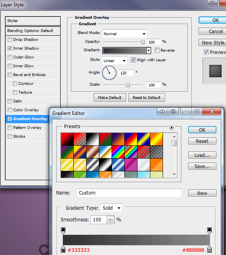Click the presets scrollbar up arrow
The height and width of the screenshot is (255, 226).
pyautogui.click(x=174, y=137)
